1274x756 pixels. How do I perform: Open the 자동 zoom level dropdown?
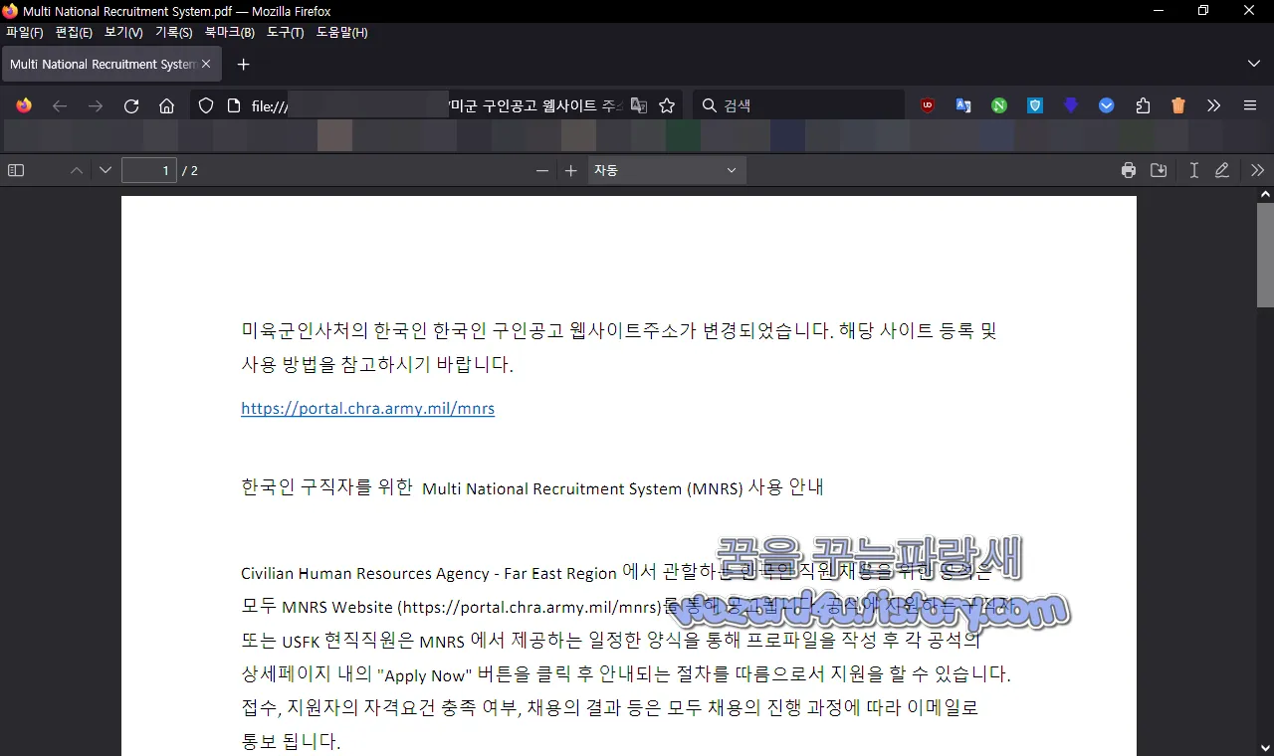pyautogui.click(x=666, y=170)
